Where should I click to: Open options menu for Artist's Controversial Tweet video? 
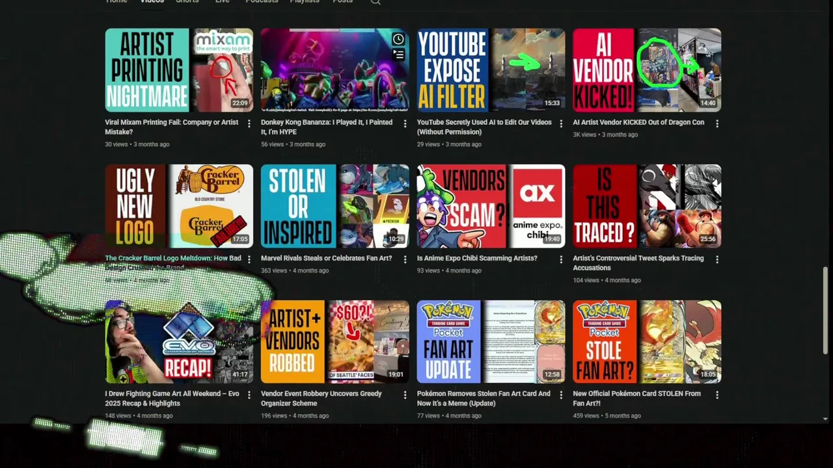[717, 259]
